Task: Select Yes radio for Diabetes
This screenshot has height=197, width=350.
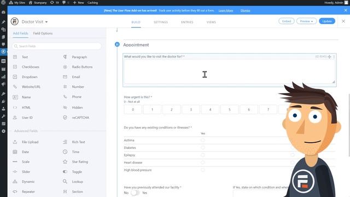Action: (x=203, y=148)
